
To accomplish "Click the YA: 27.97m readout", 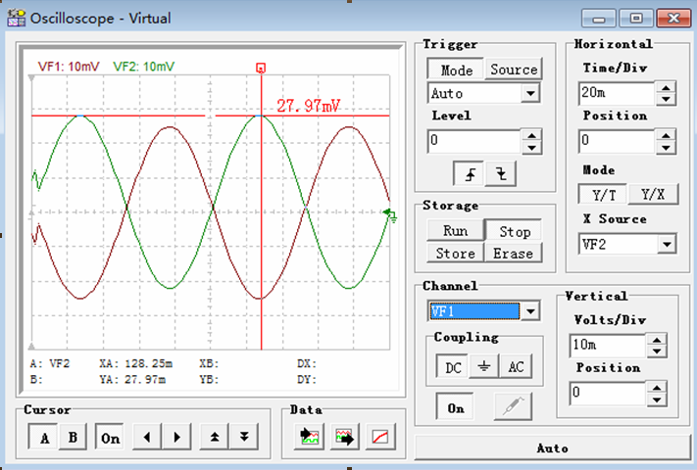I will pos(133,380).
